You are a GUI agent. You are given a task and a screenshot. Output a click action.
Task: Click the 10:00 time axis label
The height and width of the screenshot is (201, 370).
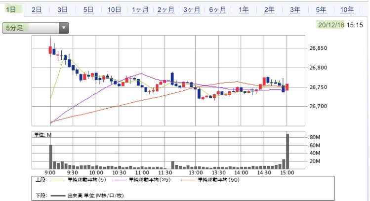pyautogui.click(x=96, y=173)
